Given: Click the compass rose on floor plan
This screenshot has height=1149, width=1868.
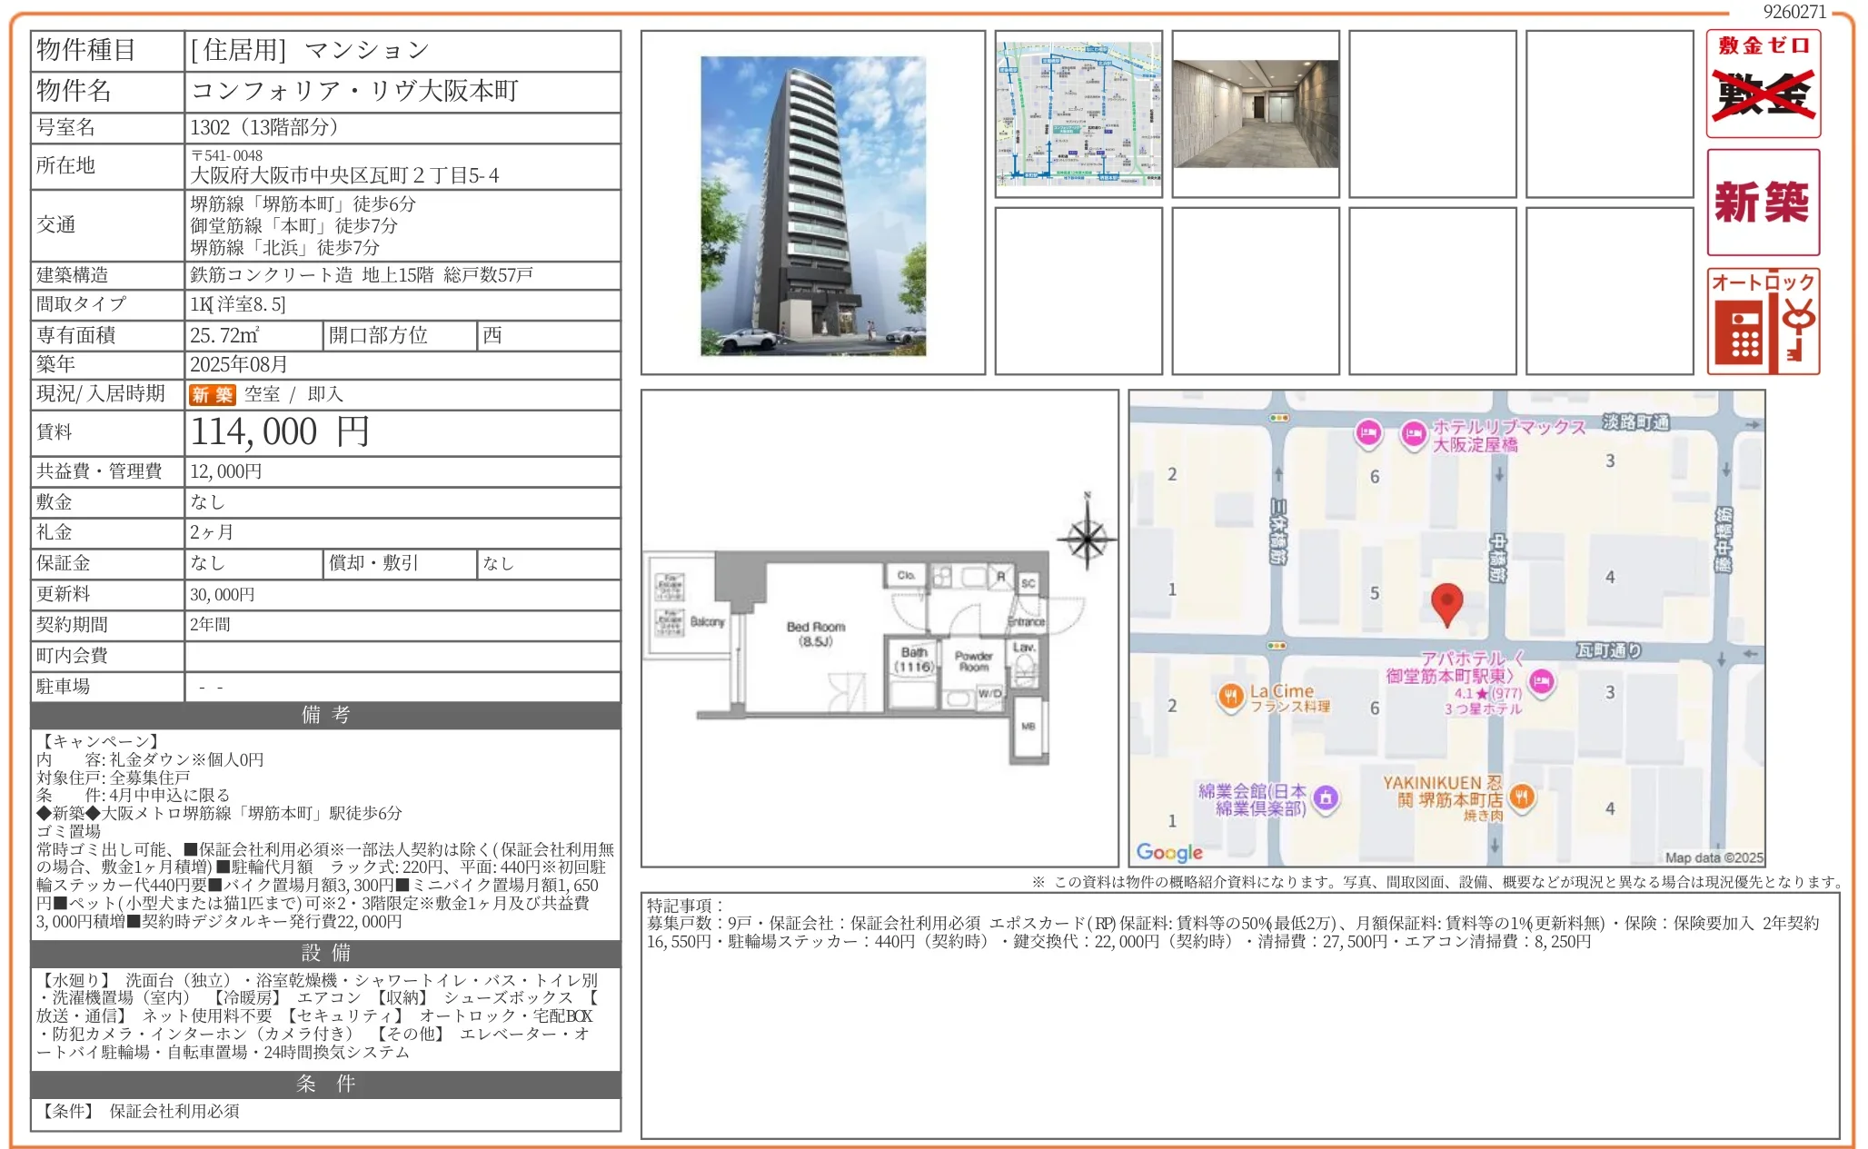Looking at the screenshot, I should coord(1087,538).
